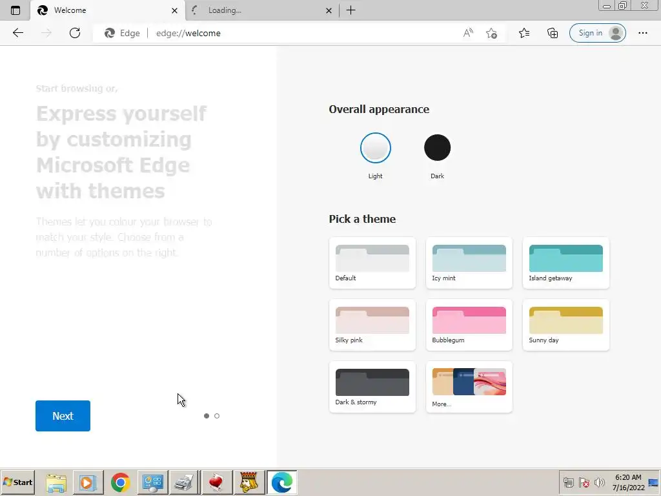Select the Light appearance option
The image size is (661, 496).
click(x=375, y=148)
